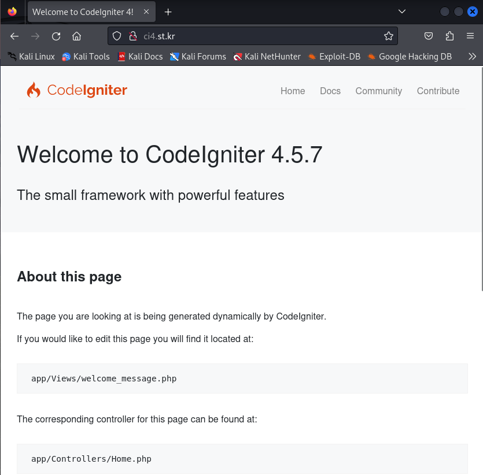483x475 pixels.
Task: Open the Kali Linux bookmark
Action: 31,57
